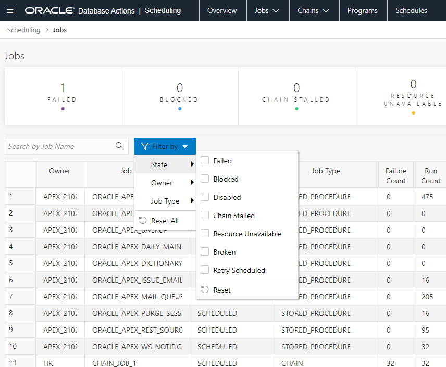Click the run count value 205
Screen dimensions: 446x367
click(x=427, y=297)
